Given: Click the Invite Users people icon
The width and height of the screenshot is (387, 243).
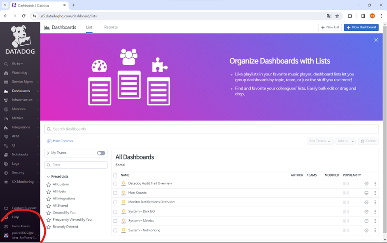Looking at the screenshot, I should (x=6, y=227).
